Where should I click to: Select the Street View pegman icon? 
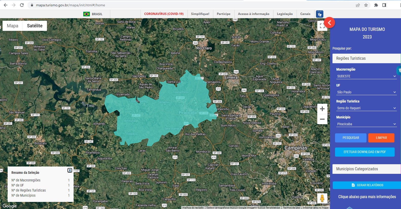click(322, 198)
